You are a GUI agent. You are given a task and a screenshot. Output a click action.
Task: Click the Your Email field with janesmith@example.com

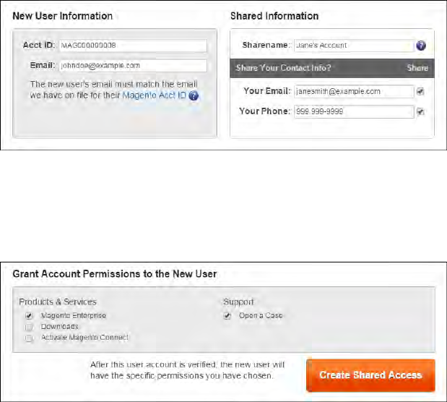pos(353,92)
